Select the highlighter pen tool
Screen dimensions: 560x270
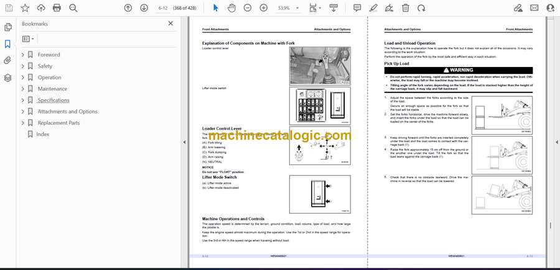coord(373,8)
